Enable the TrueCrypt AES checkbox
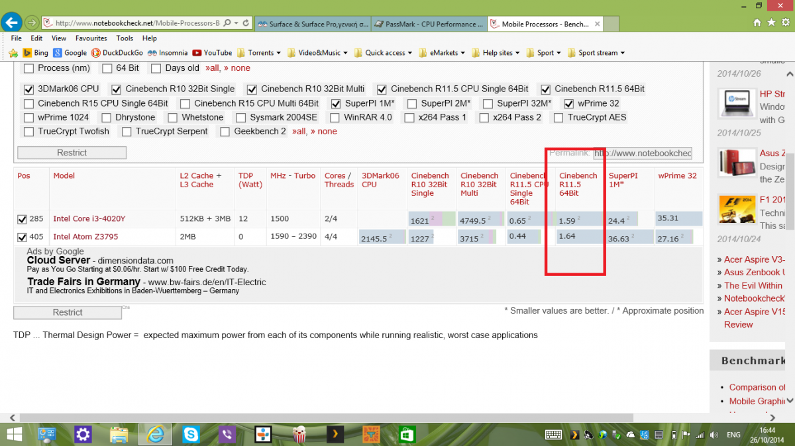 coord(557,117)
